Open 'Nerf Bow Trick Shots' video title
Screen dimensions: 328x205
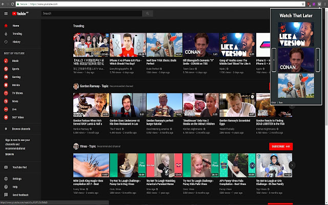[x=161, y=62]
